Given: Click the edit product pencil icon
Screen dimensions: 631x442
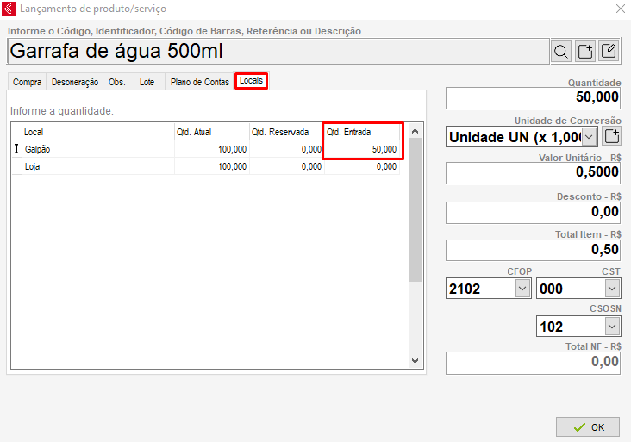Looking at the screenshot, I should click(x=609, y=52).
